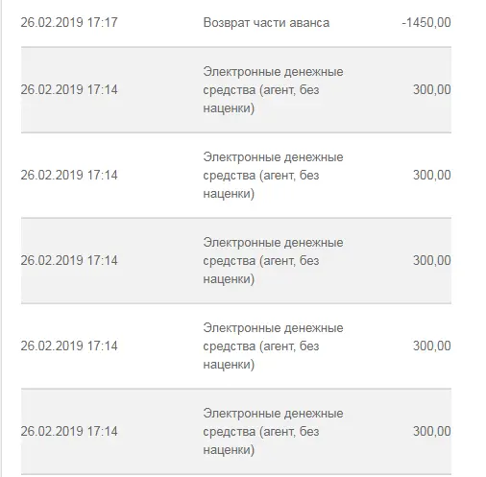The image size is (486, 477).
Task: Click 17:14 date in first white 'Электронные' row
Action: pos(69,175)
